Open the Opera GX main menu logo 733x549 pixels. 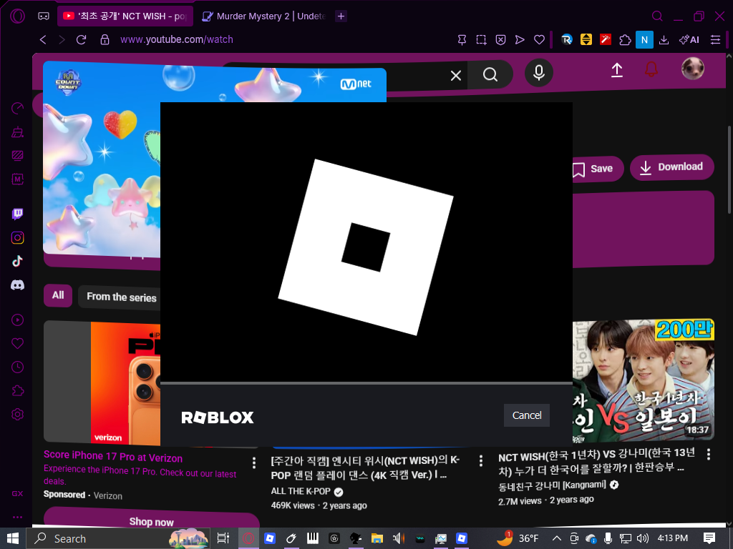pyautogui.click(x=17, y=16)
